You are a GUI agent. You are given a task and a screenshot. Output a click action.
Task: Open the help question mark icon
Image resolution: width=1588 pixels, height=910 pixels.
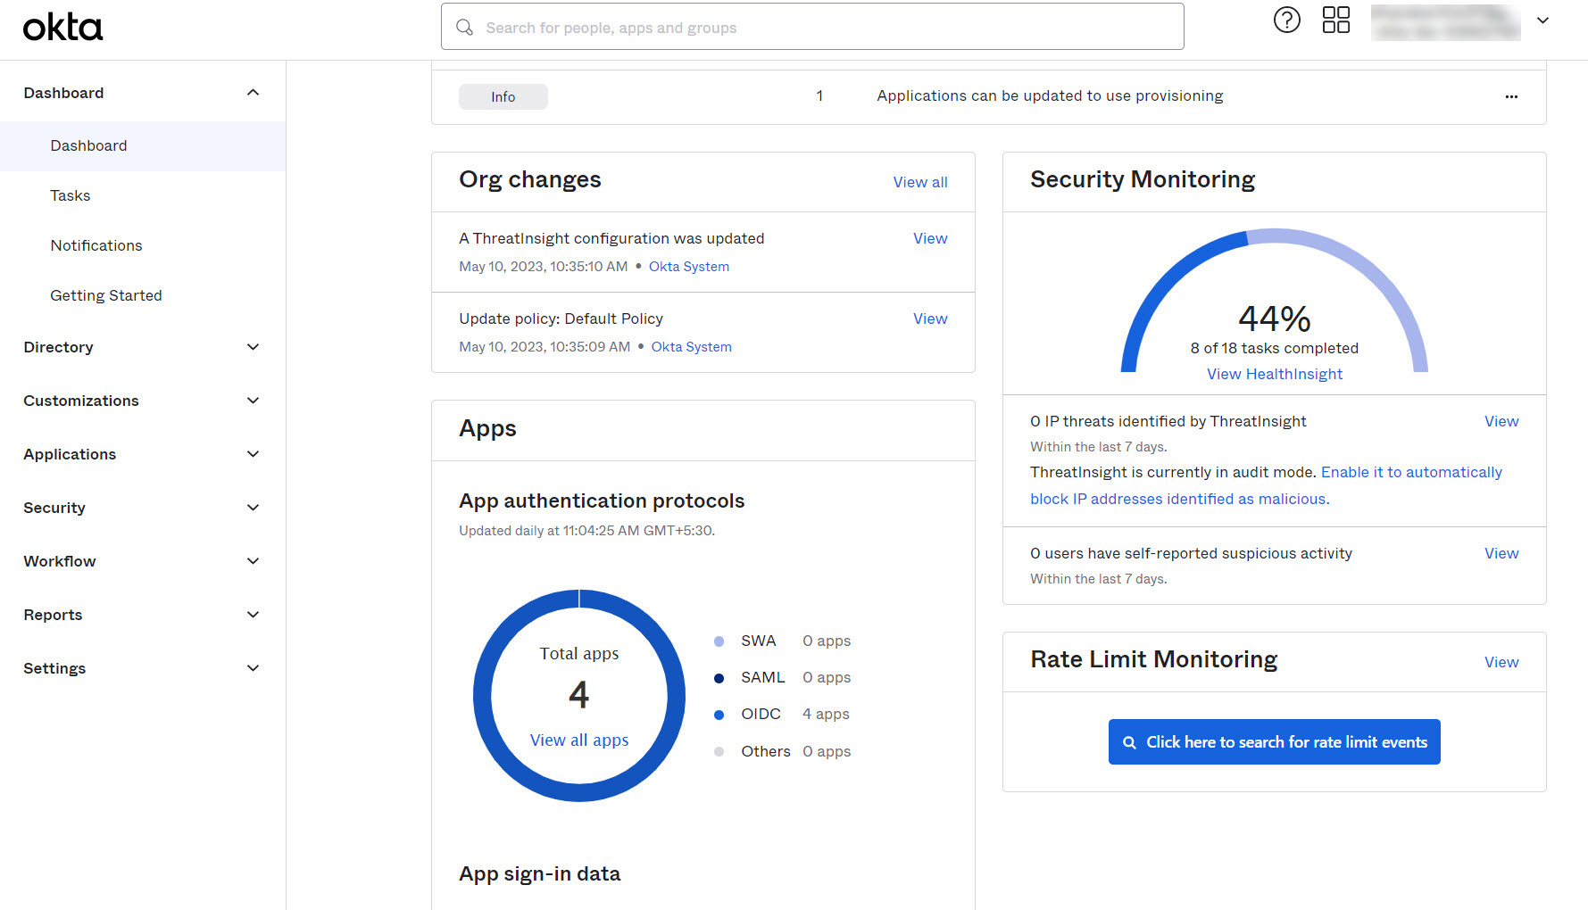(x=1286, y=20)
